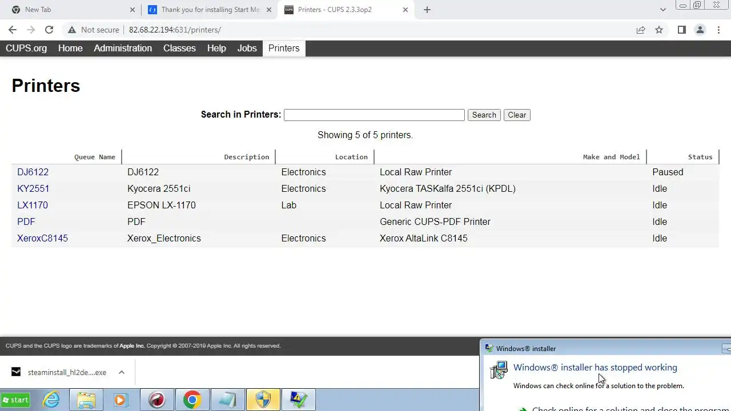731x411 pixels.
Task: Share this page using the share icon
Action: 641,30
